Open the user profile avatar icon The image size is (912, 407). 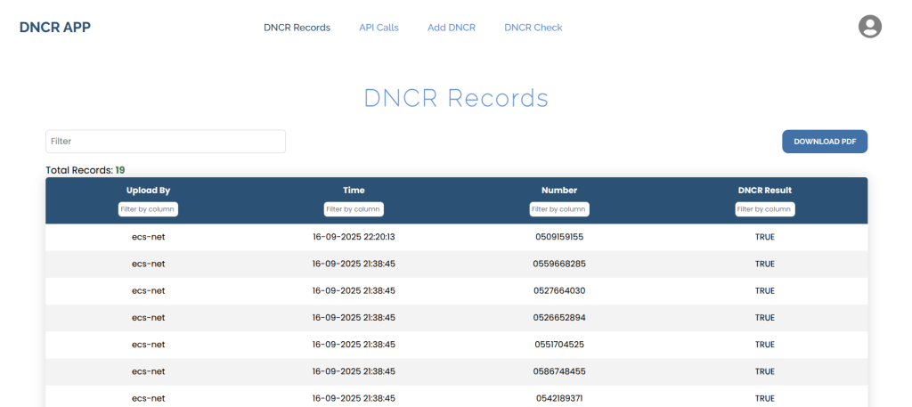pos(869,27)
